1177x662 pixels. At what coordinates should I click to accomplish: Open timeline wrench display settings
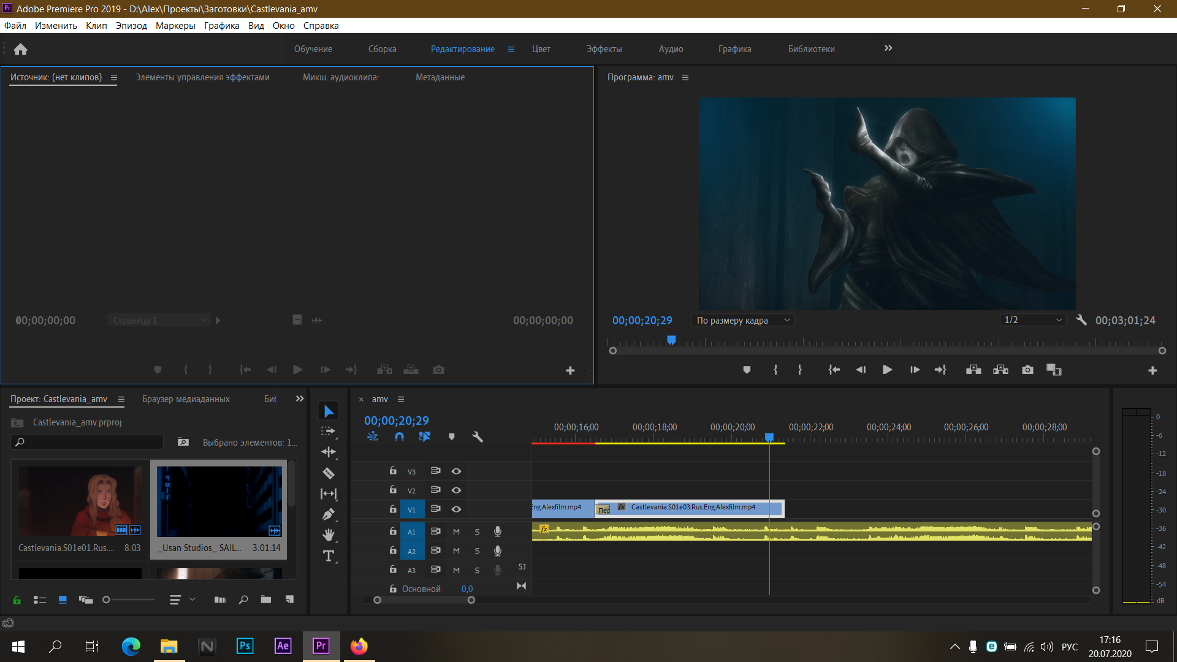tap(478, 437)
